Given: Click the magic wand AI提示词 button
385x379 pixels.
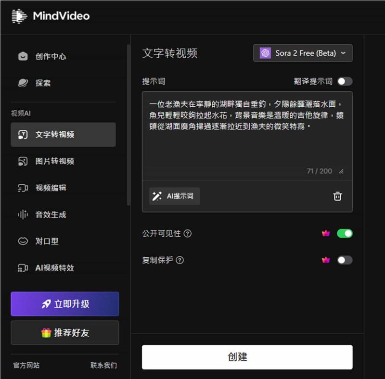Looking at the screenshot, I should (174, 196).
